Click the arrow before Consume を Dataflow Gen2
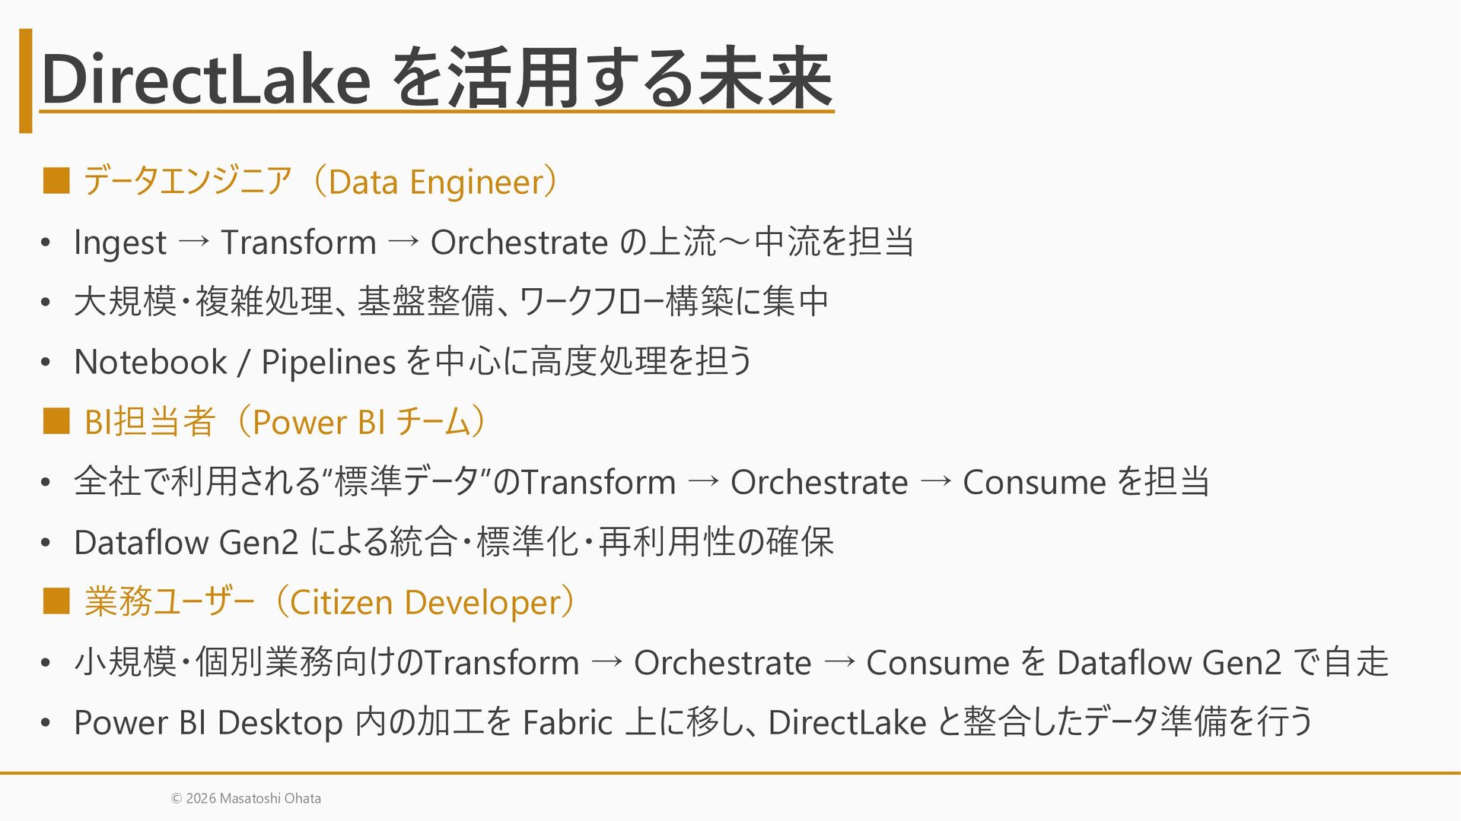Screen dimensions: 1461x821 [839, 662]
